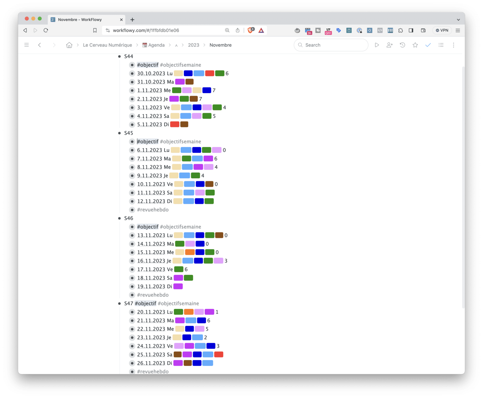Image resolution: width=483 pixels, height=398 pixels.
Task: Start presentation mode with the play icon
Action: coord(377,45)
